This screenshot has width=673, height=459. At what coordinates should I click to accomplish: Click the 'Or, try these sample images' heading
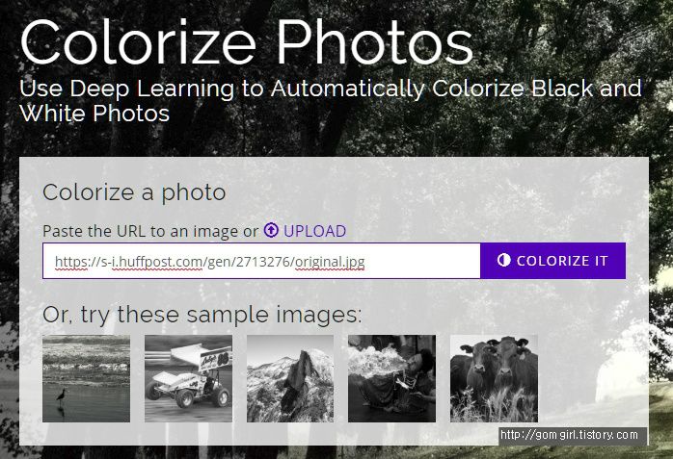point(202,315)
